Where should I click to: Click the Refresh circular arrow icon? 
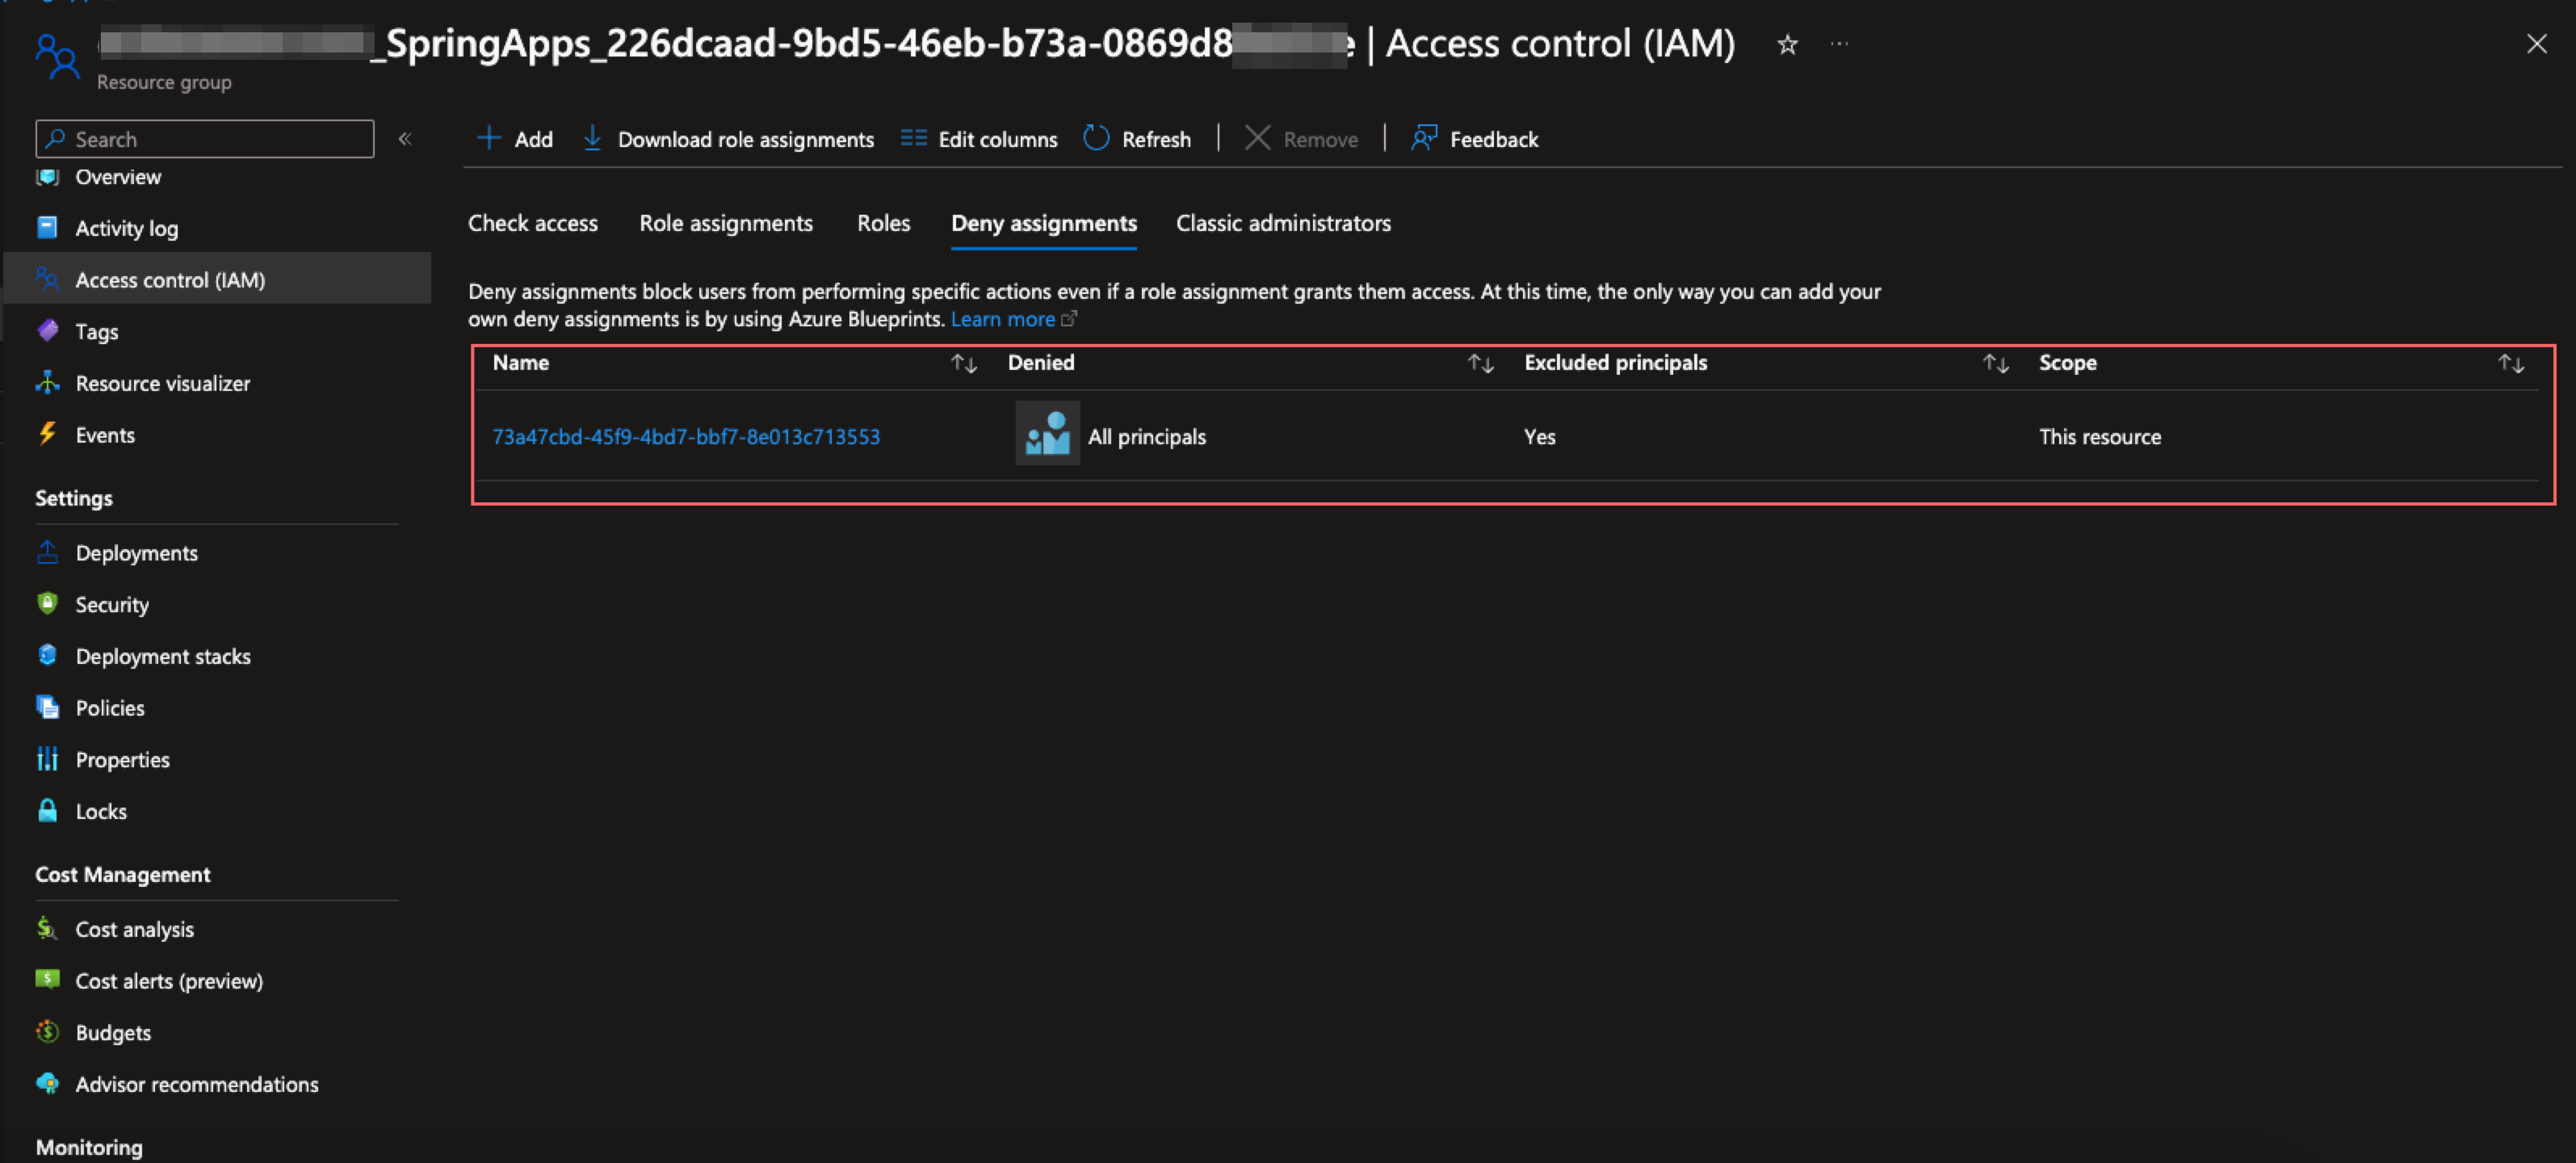1096,138
